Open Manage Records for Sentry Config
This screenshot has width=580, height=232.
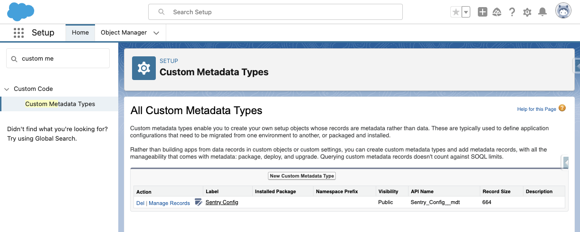coord(169,203)
